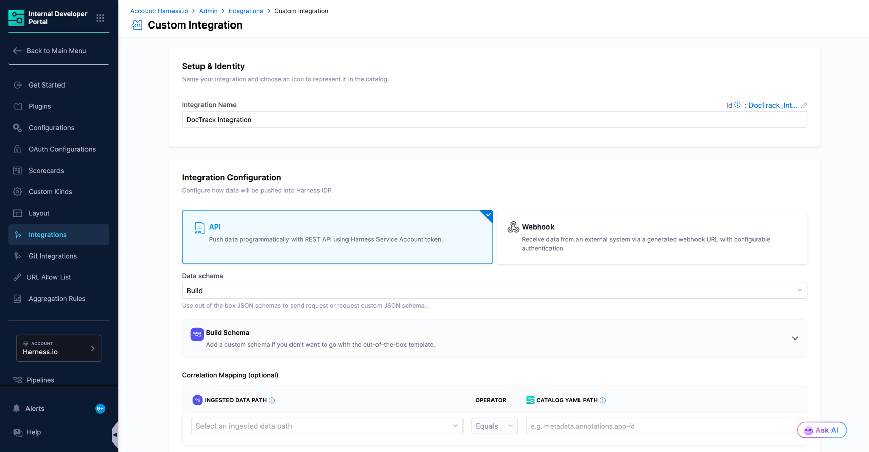Viewport: 869px width, 452px height.
Task: Click the Internal Developer Portal title
Action: click(x=58, y=18)
